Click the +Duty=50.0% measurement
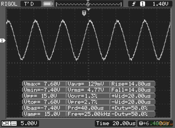This screenshot has height=128, width=175. click(x=133, y=108)
